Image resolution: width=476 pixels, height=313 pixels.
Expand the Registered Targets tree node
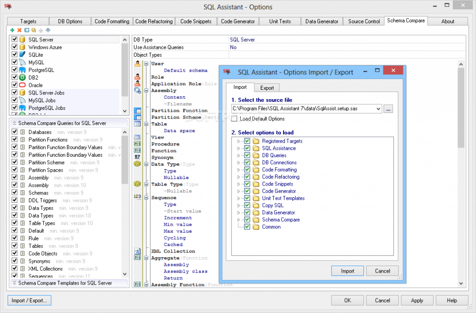[239, 141]
